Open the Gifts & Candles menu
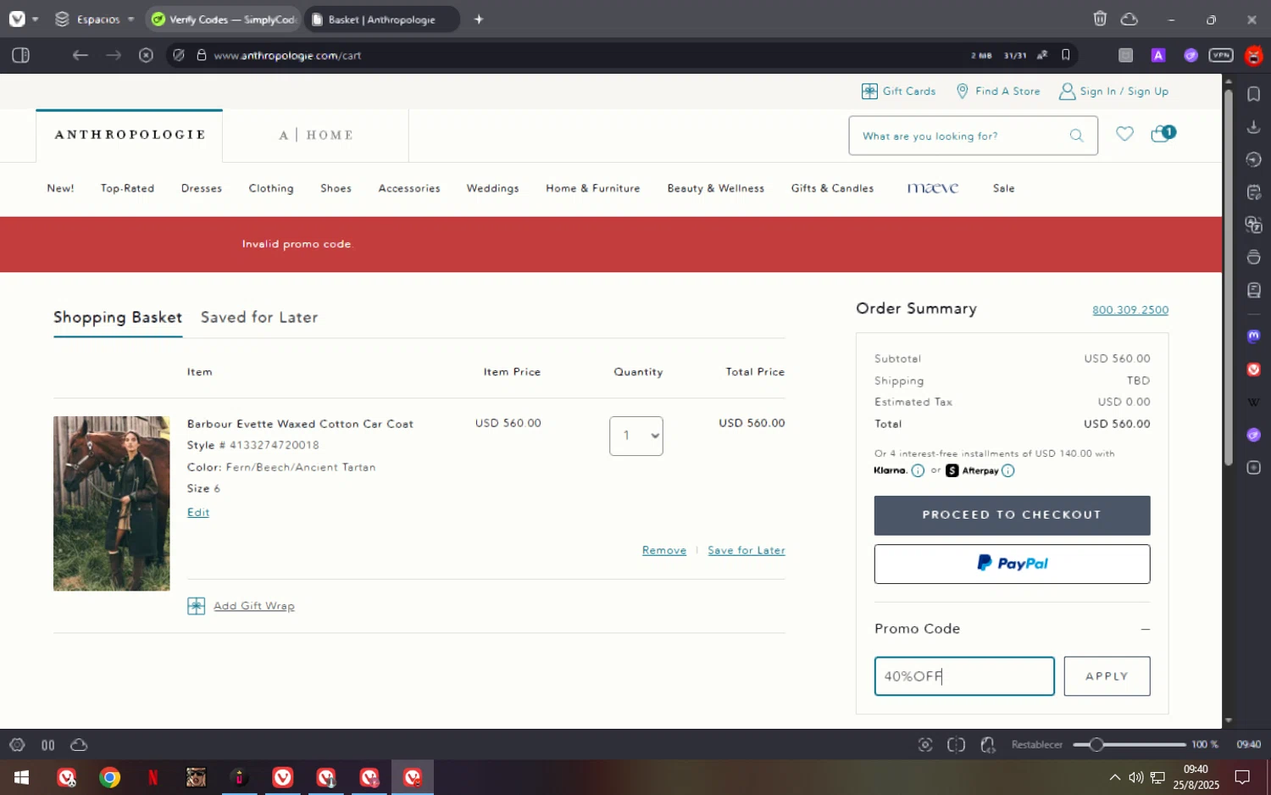Screen dimensions: 1271x795 click(833, 188)
